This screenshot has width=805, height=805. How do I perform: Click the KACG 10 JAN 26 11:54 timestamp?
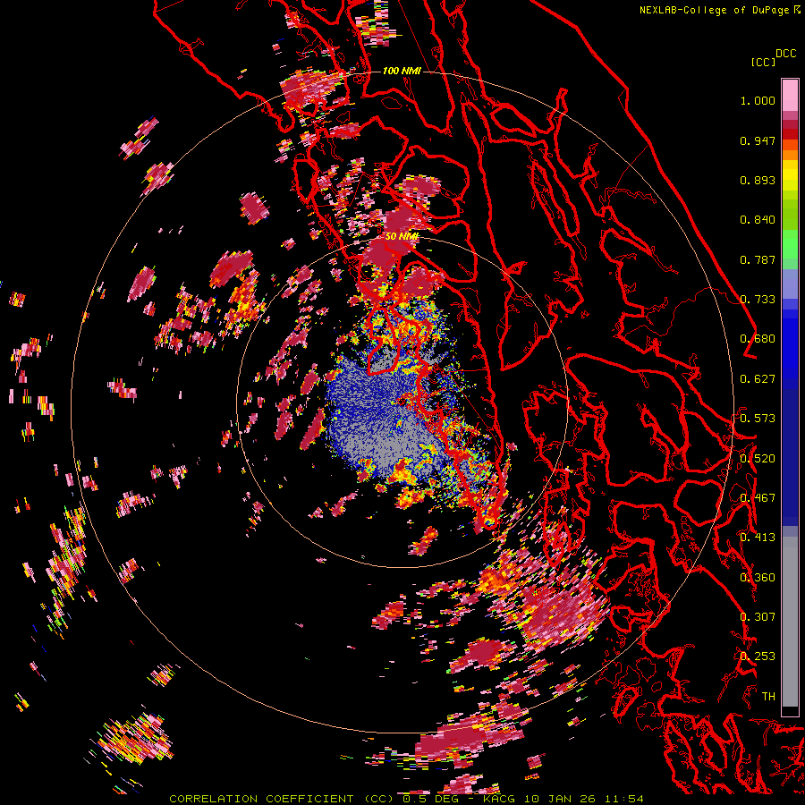click(x=563, y=799)
